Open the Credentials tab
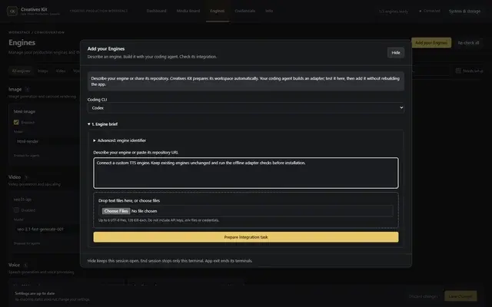Image resolution: width=492 pixels, height=307 pixels. tap(244, 11)
